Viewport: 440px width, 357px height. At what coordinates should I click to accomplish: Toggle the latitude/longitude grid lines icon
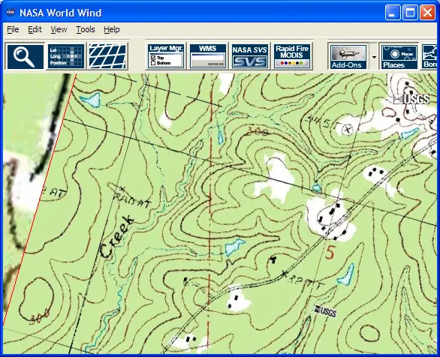[108, 56]
